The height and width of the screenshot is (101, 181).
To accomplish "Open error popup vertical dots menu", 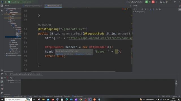I will (92, 51).
